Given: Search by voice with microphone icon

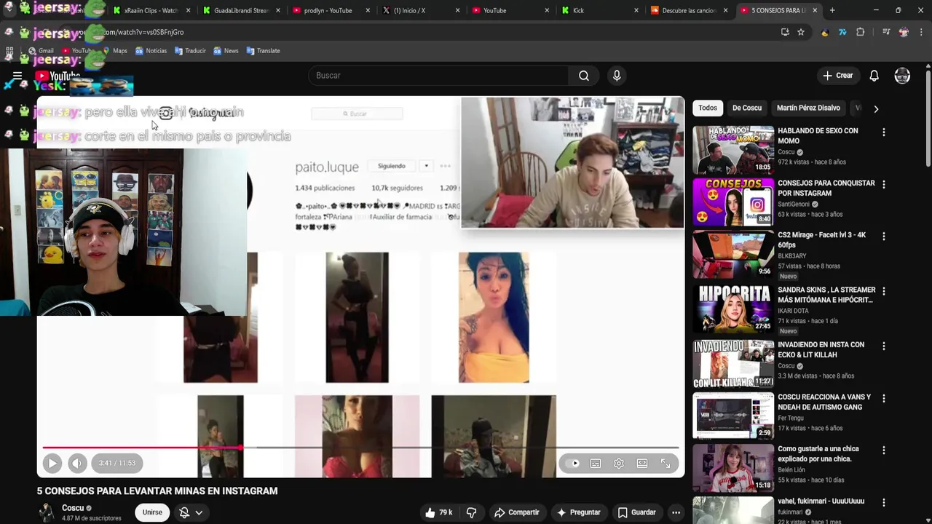Looking at the screenshot, I should click(x=617, y=76).
